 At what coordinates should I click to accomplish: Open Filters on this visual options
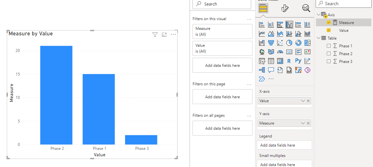(x=249, y=19)
